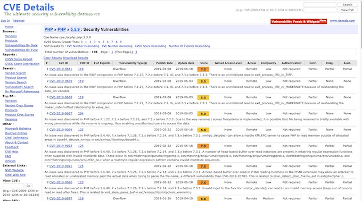Open CVE-2019-9020 details
The image size is (362, 201).
[61, 182]
